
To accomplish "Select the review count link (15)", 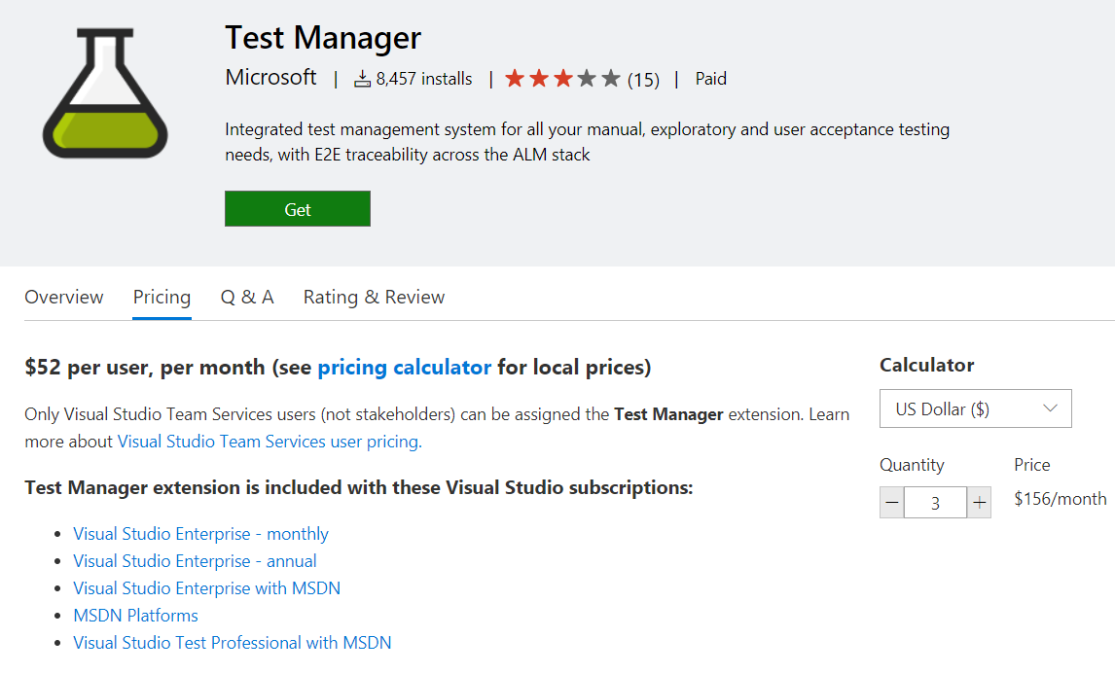I will point(644,79).
